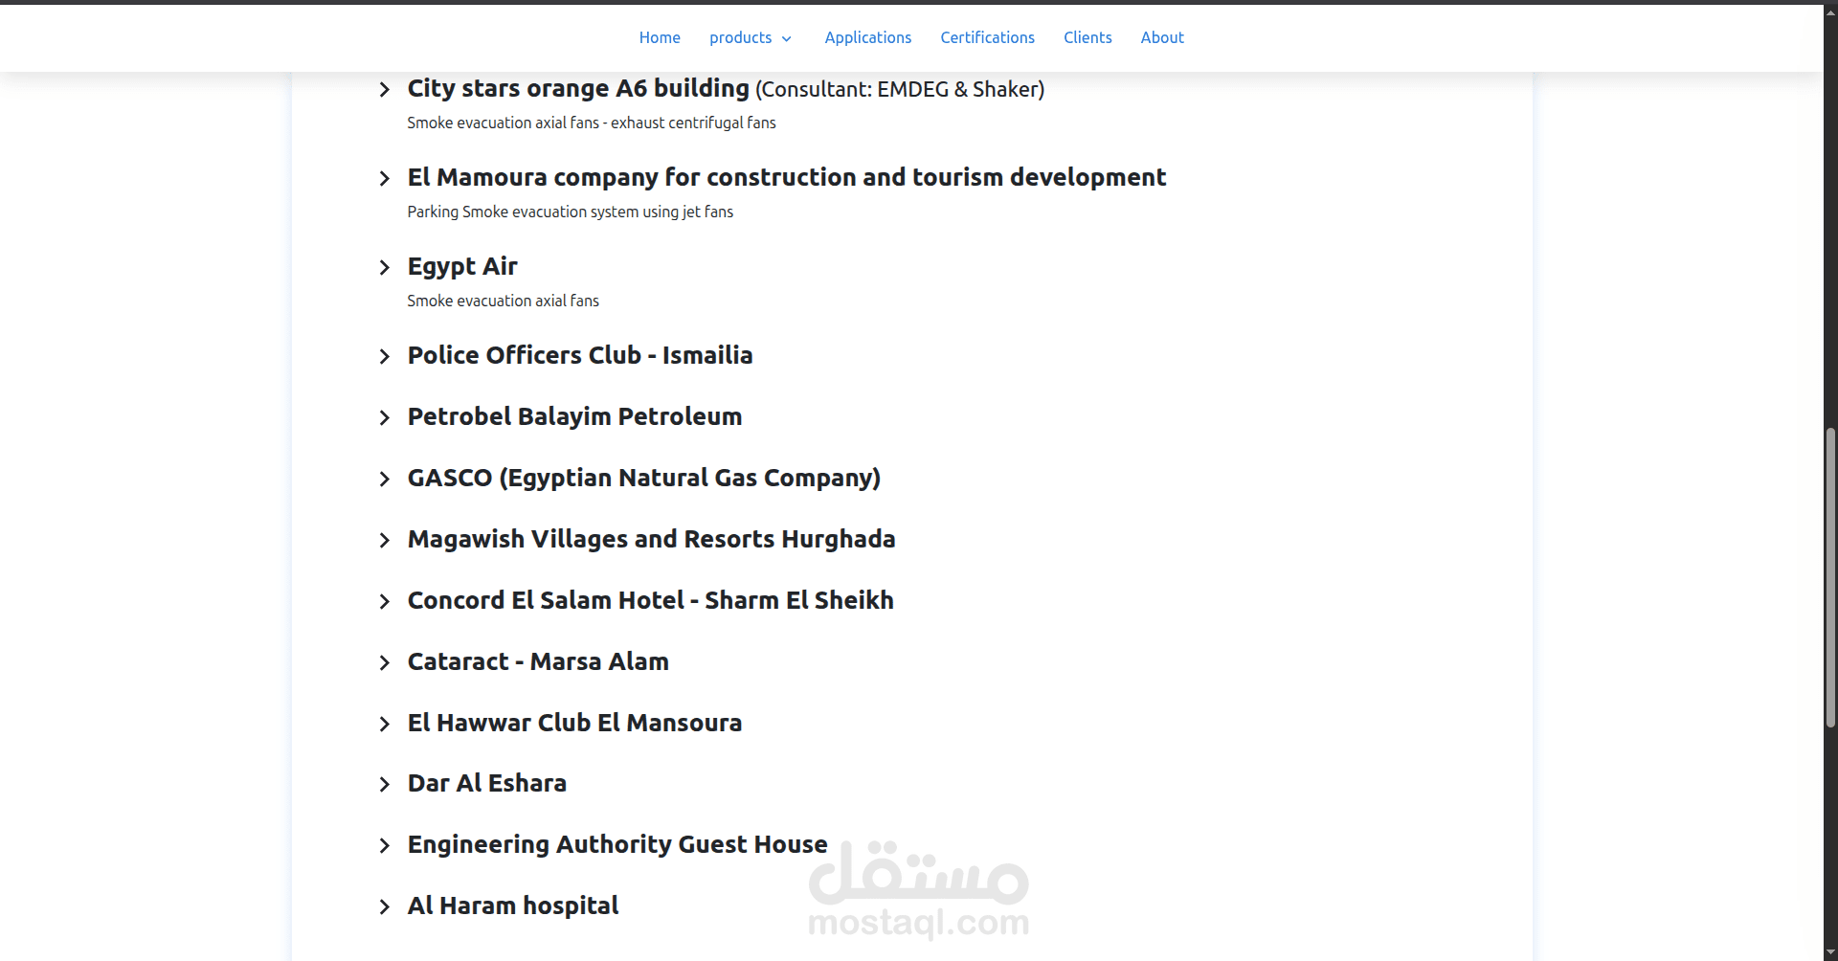Select Concord El Salam Hotel - Sharm El Sheikh
The width and height of the screenshot is (1838, 961).
tap(650, 600)
